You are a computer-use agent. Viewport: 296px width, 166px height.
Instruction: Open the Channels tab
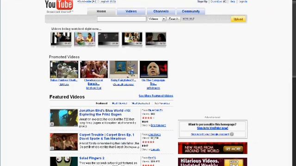[x=161, y=11]
